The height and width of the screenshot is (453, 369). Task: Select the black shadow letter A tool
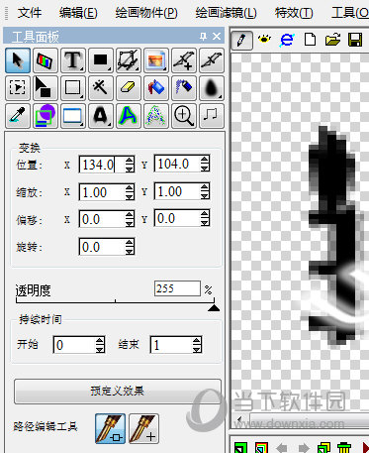tap(101, 116)
